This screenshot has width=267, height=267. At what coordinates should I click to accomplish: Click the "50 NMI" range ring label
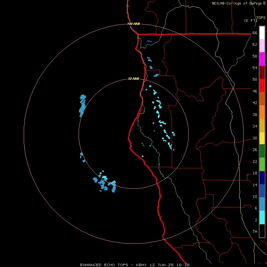133,79
